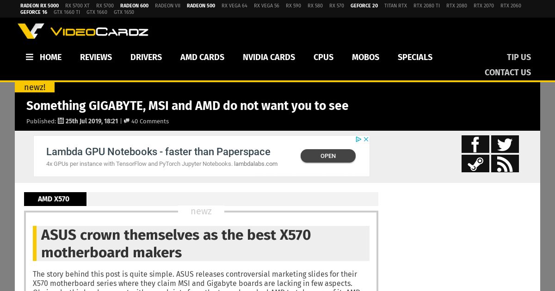Open the Twitter social icon

[x=505, y=144]
